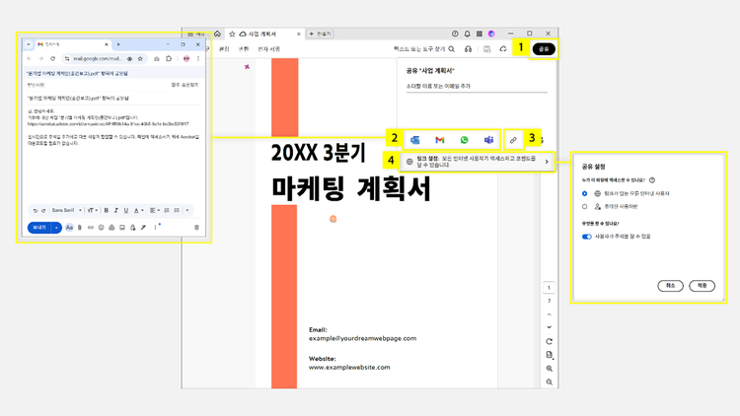Zoom out magnifier in Acrobat right rail

[x=549, y=382]
